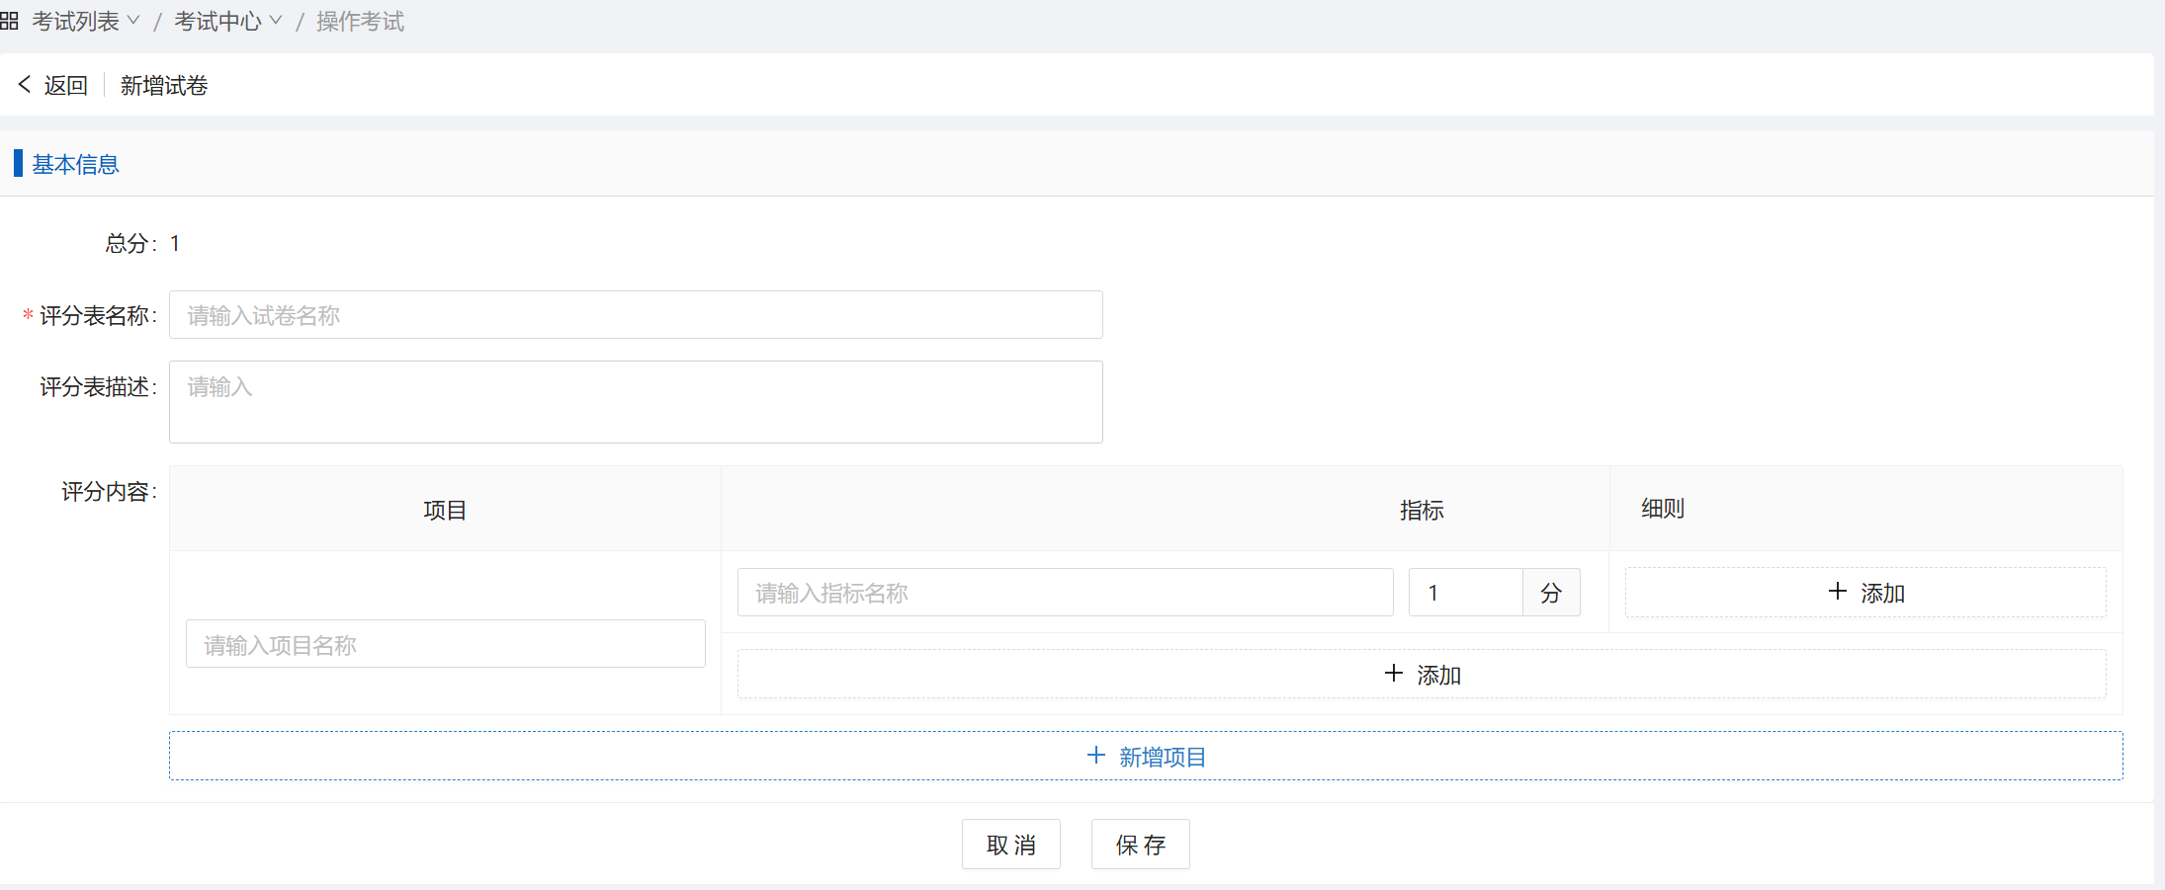This screenshot has width=2165, height=890.
Task: Expand the 考试中心 breadcrumb chevron
Action: pyautogui.click(x=276, y=21)
